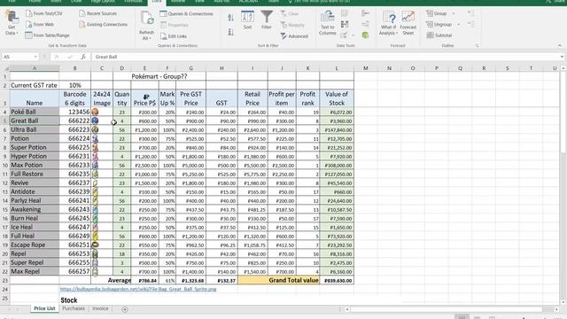Show the Queries & Connections pane
The height and width of the screenshot is (319, 567).
(x=186, y=14)
